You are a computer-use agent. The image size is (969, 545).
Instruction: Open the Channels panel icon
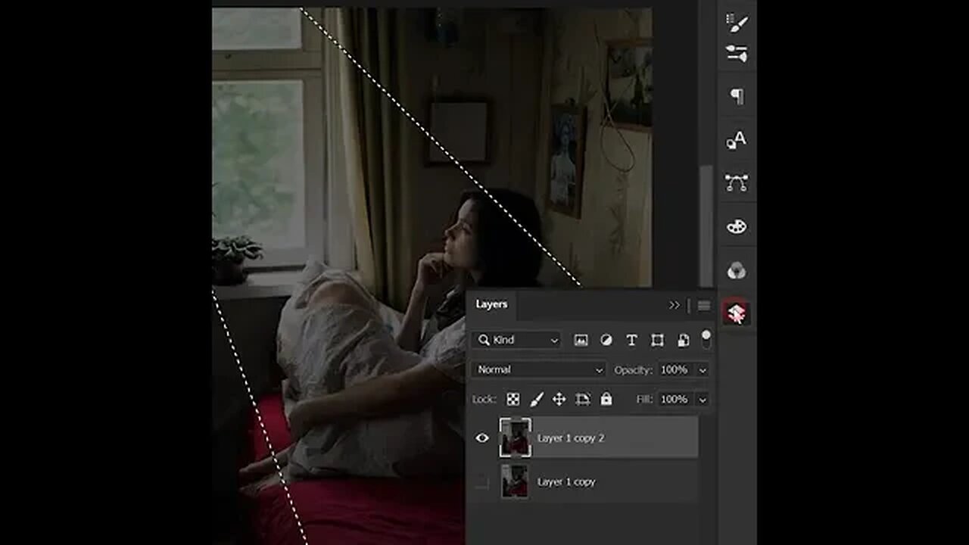coord(737,270)
